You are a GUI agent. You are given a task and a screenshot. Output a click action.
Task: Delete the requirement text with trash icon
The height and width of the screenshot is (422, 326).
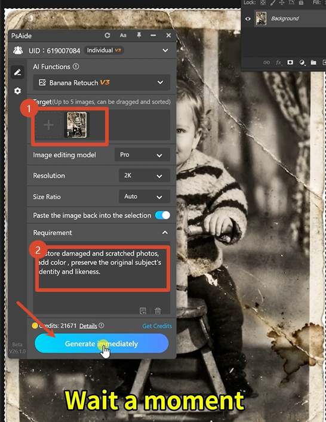click(x=158, y=311)
